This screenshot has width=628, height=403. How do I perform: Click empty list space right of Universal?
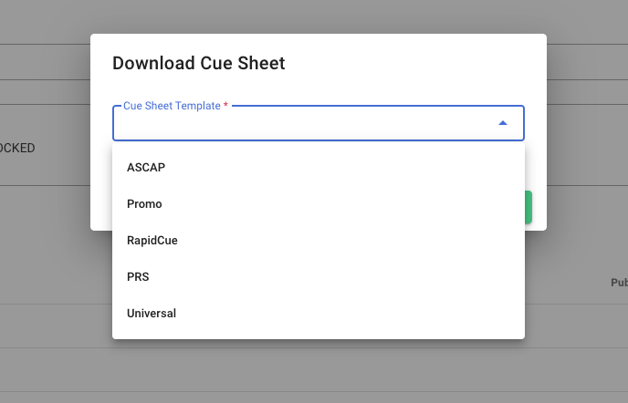pos(365,314)
